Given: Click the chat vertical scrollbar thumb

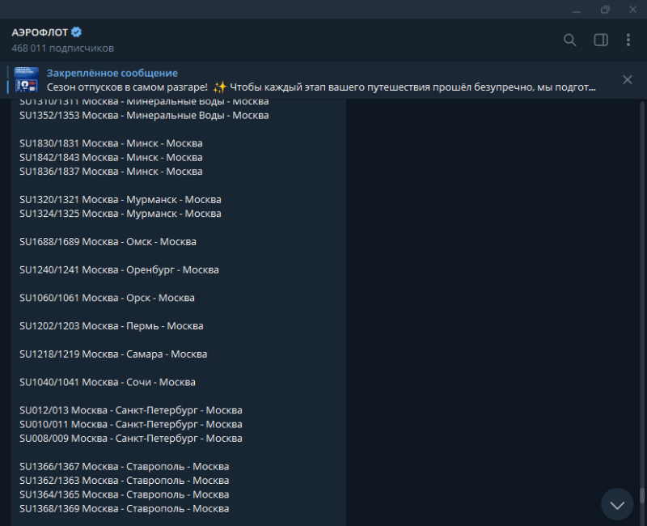Looking at the screenshot, I should pos(641,495).
